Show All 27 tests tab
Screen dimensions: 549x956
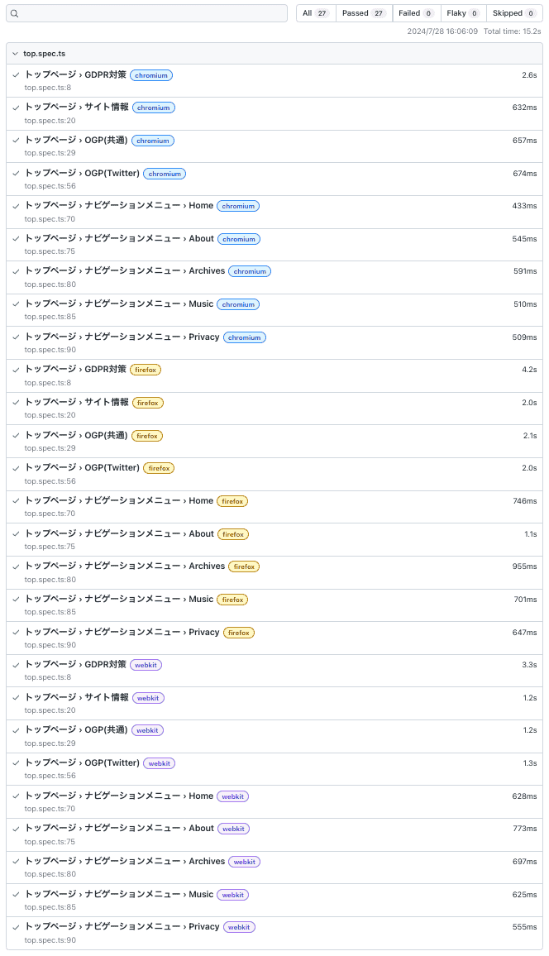pyautogui.click(x=316, y=13)
